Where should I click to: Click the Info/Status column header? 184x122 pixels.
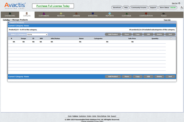[x=55, y=38]
